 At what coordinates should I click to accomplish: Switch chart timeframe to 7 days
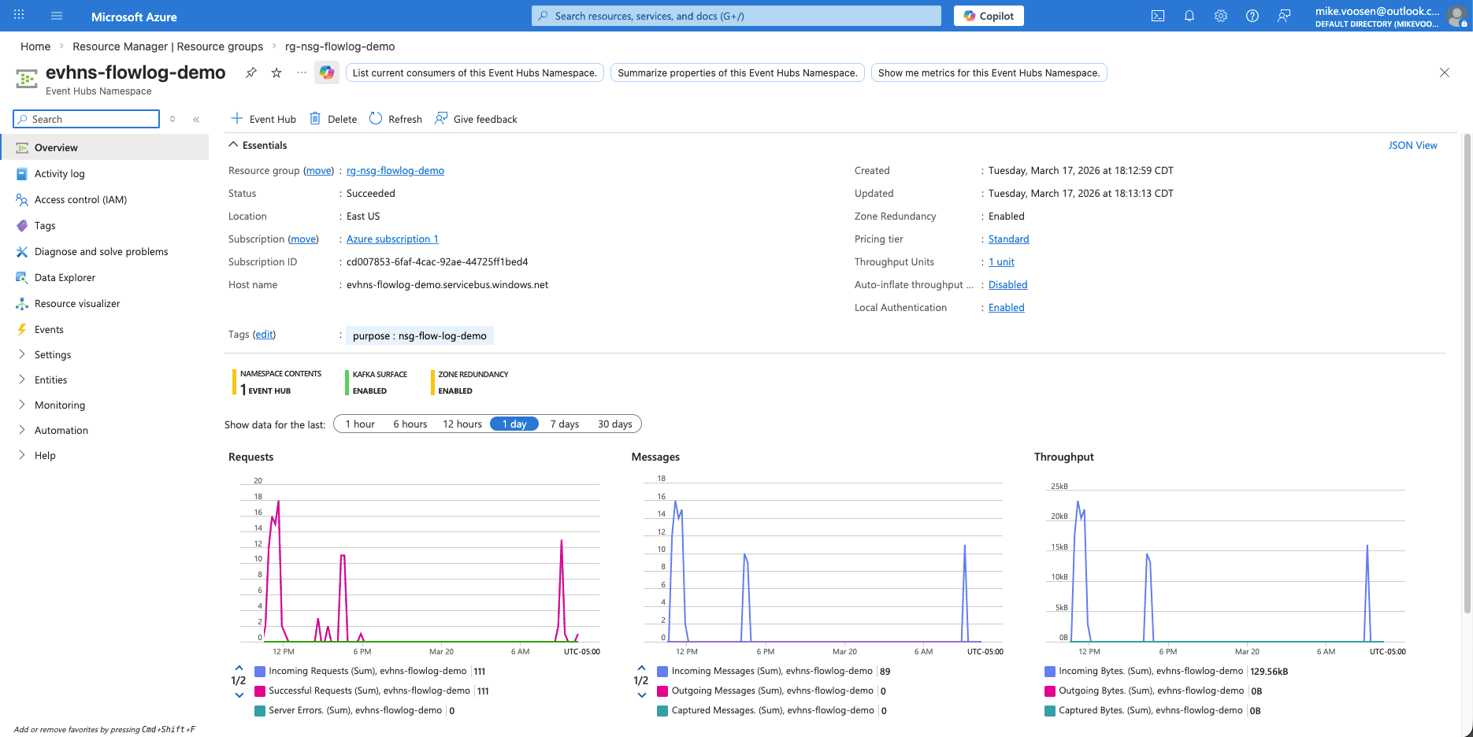[x=564, y=424]
